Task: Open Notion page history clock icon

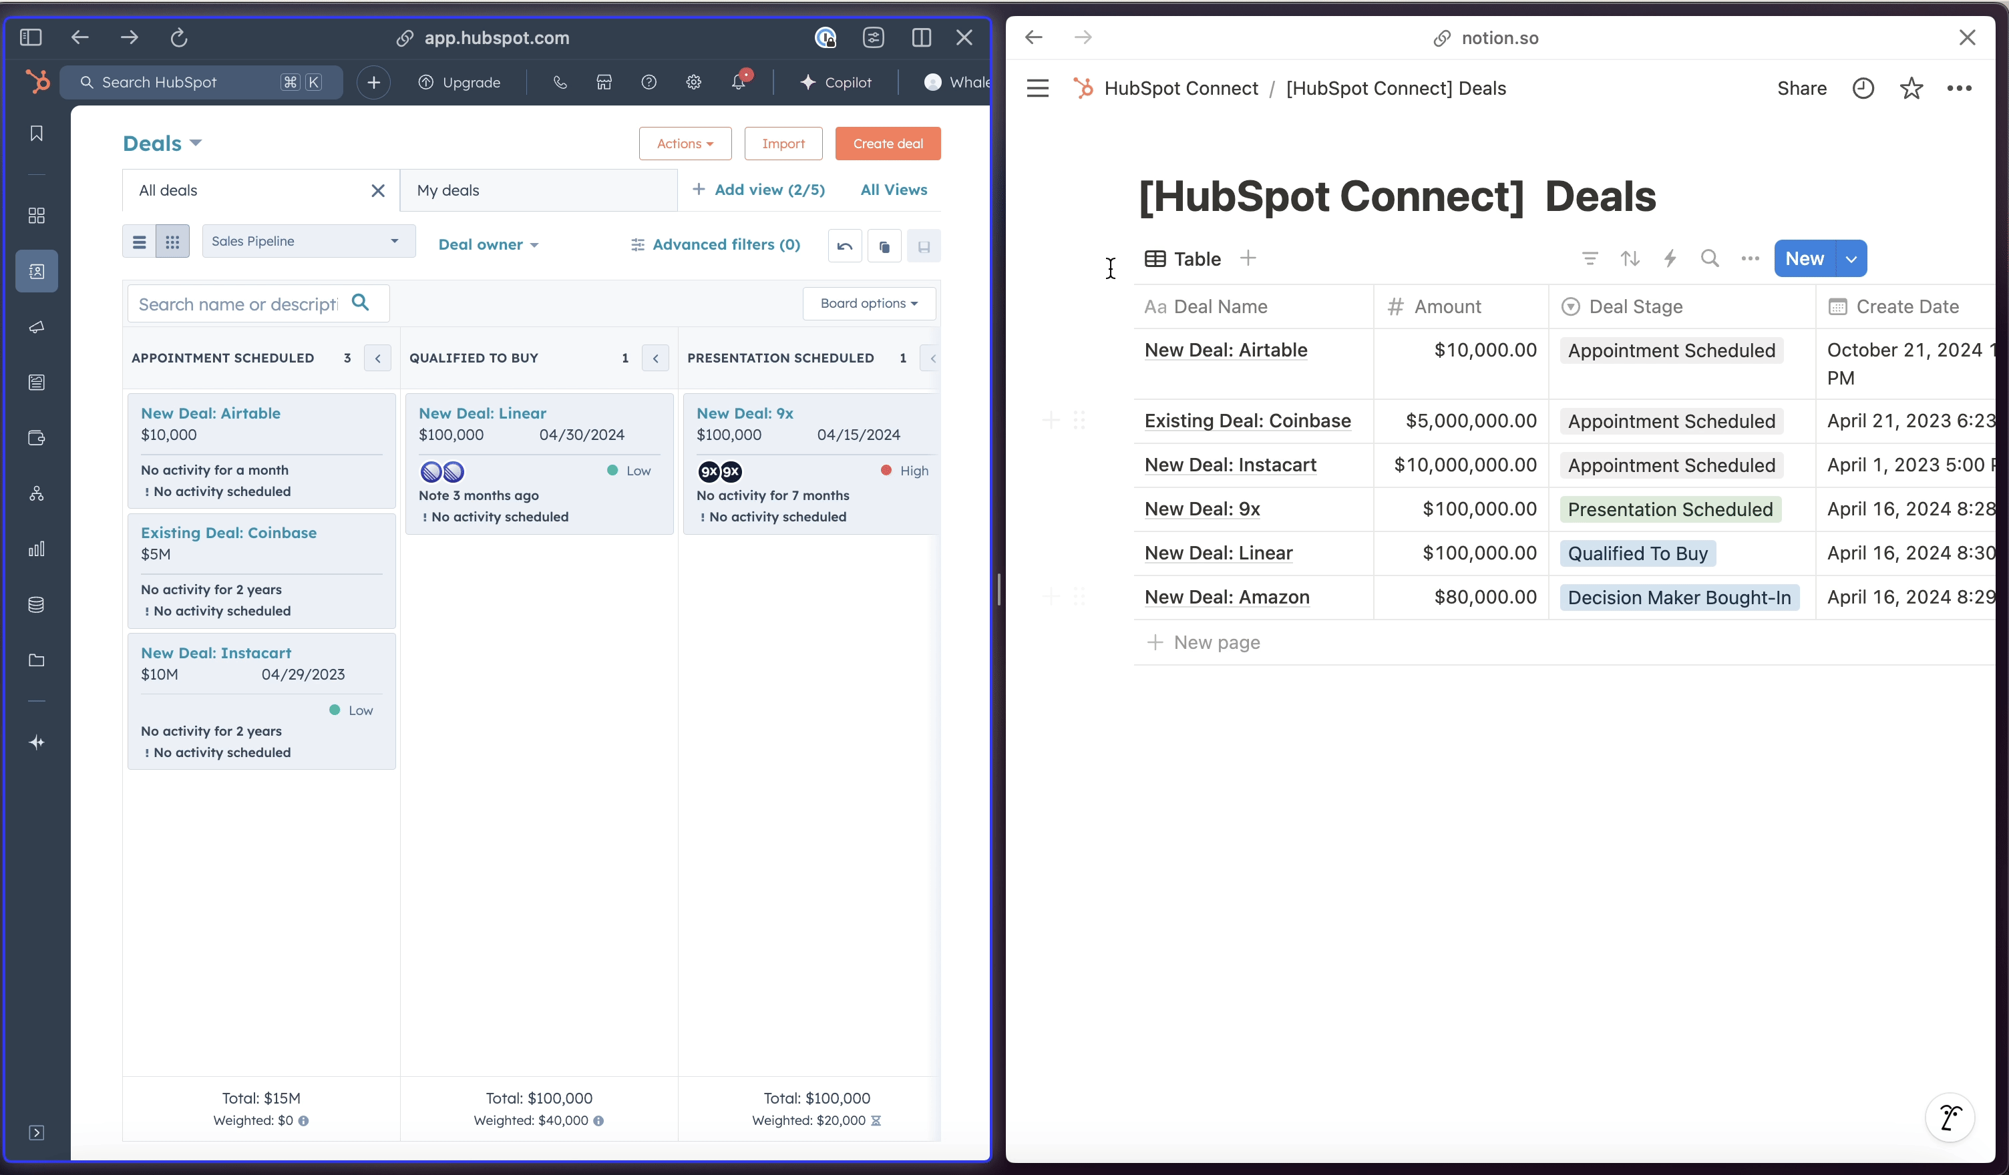Action: point(1863,89)
